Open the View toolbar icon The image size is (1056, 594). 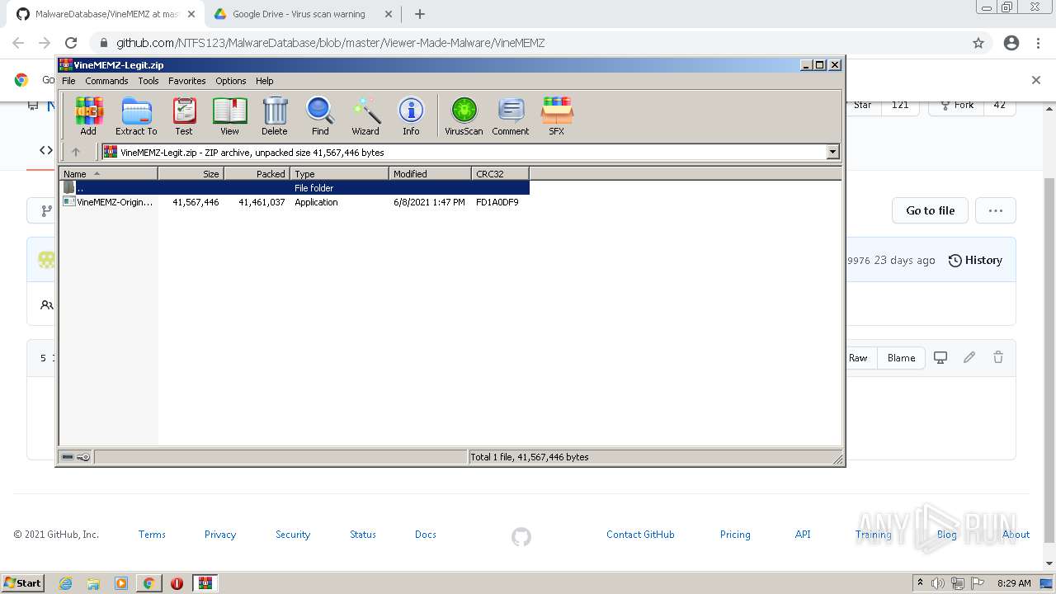point(229,115)
